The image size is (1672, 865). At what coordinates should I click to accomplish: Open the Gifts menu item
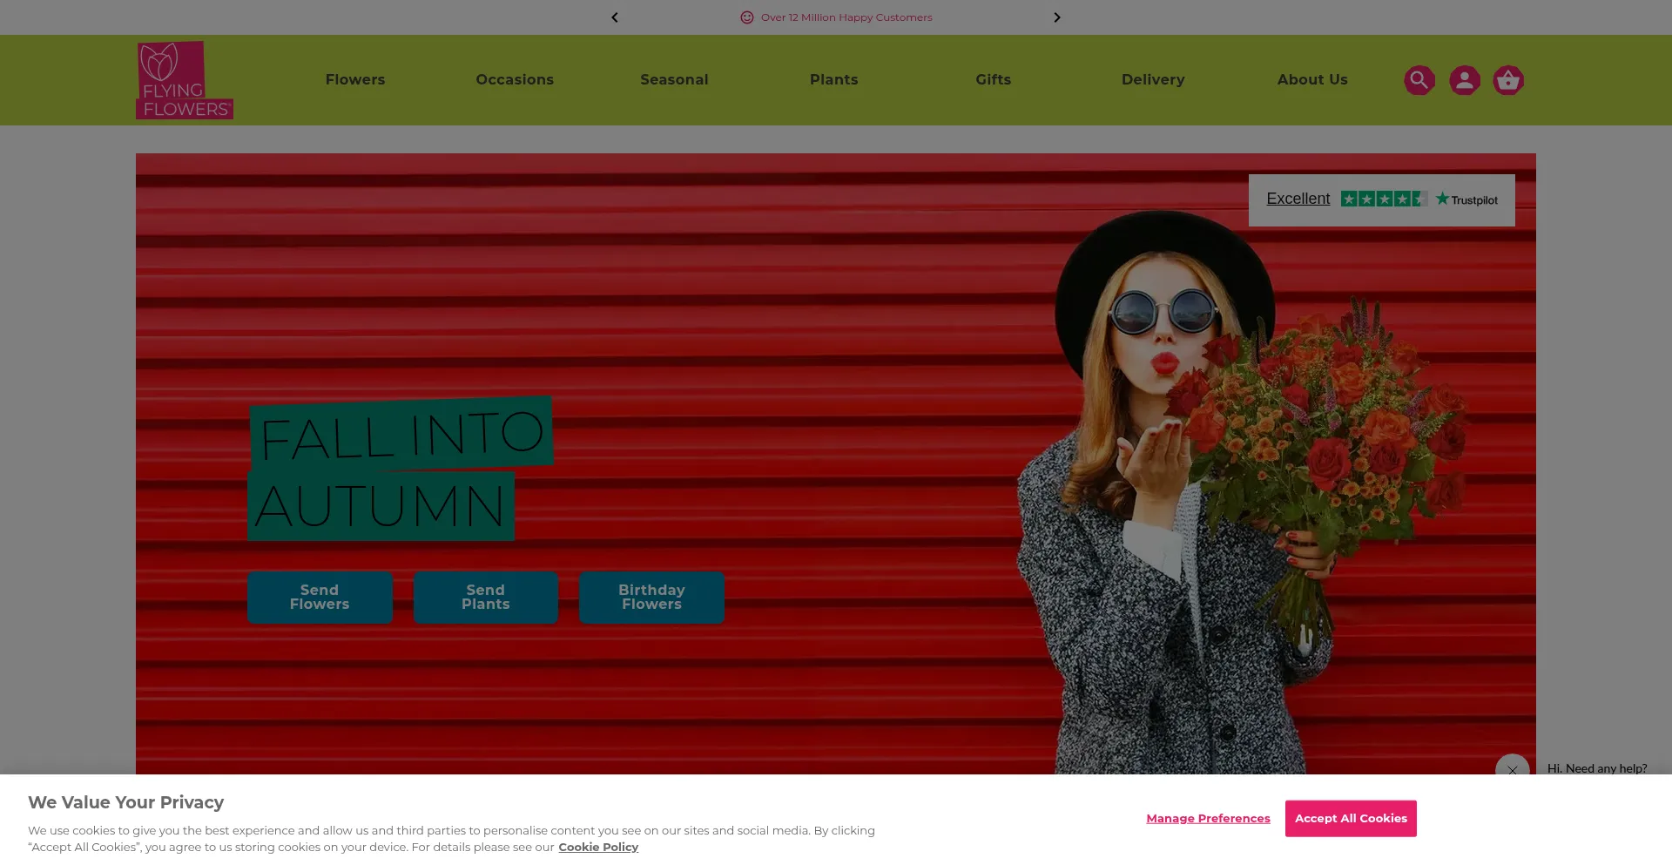click(993, 80)
